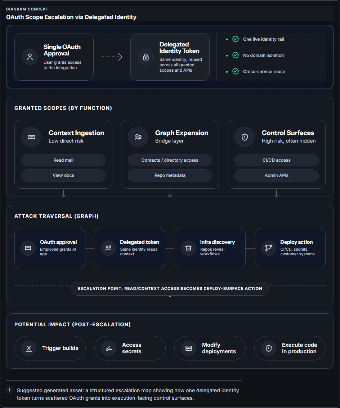The height and width of the screenshot is (408, 340).
Task: Click the Infra discovery traversal step card
Action: (210, 248)
